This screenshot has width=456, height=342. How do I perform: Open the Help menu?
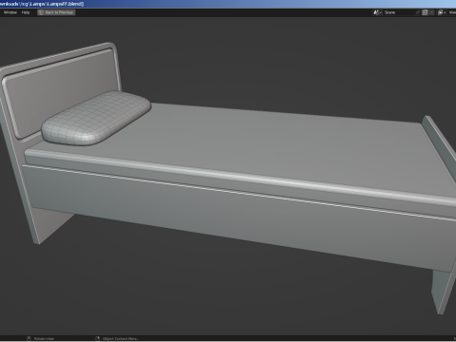[x=26, y=12]
